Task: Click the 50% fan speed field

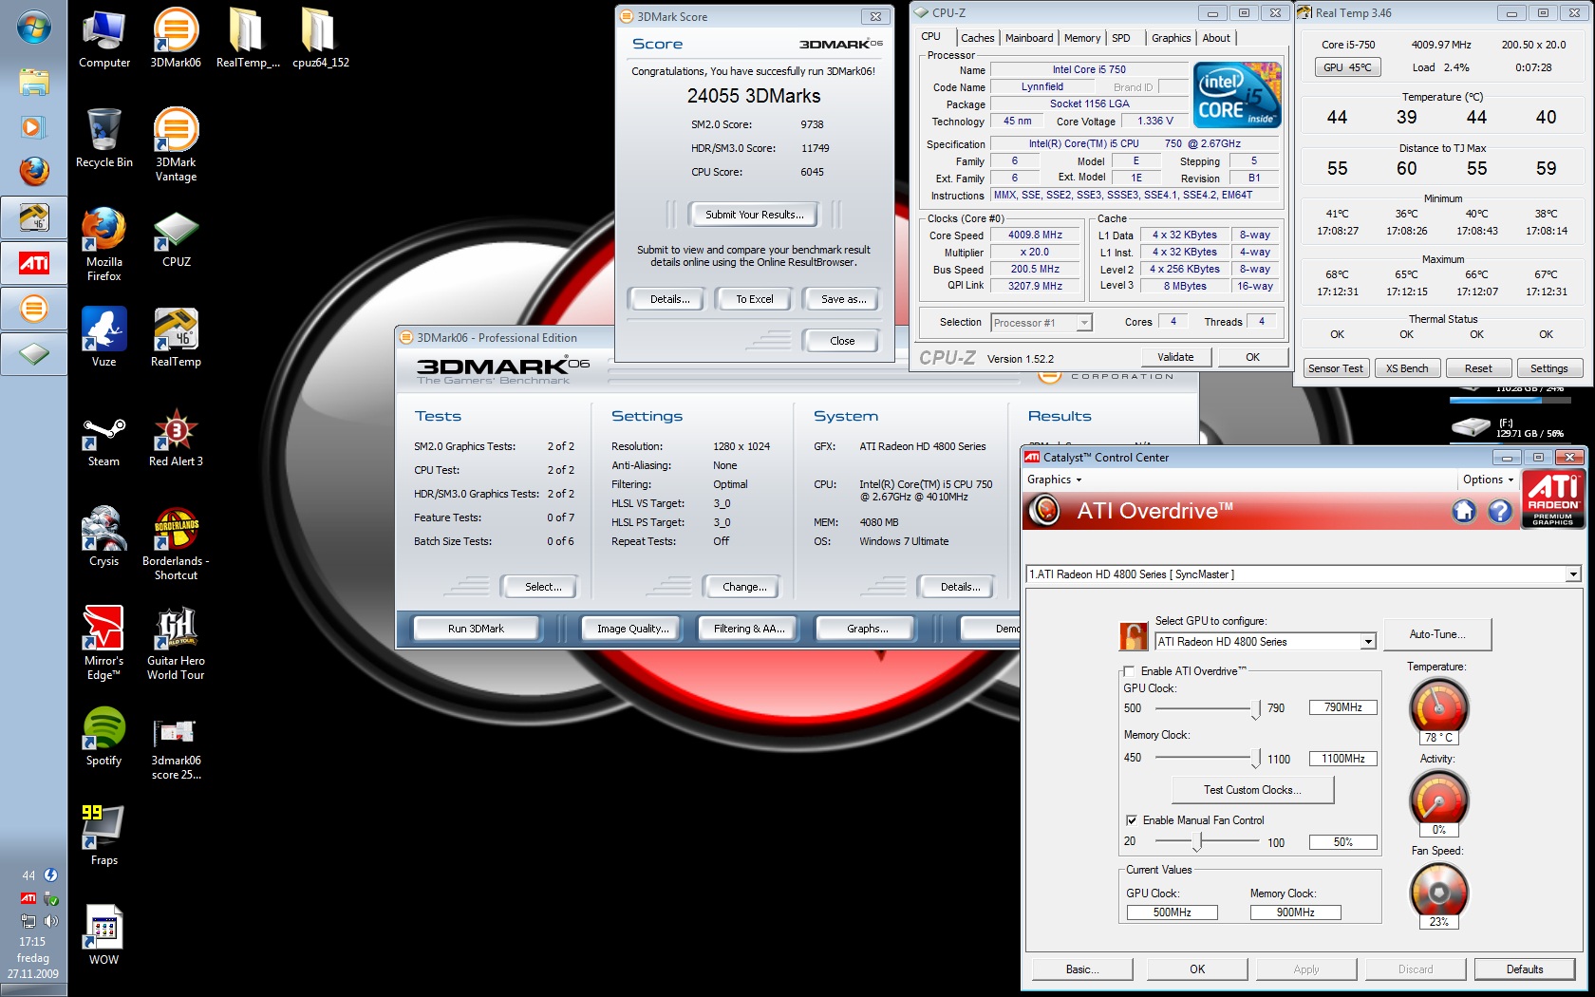Action: (x=1342, y=842)
